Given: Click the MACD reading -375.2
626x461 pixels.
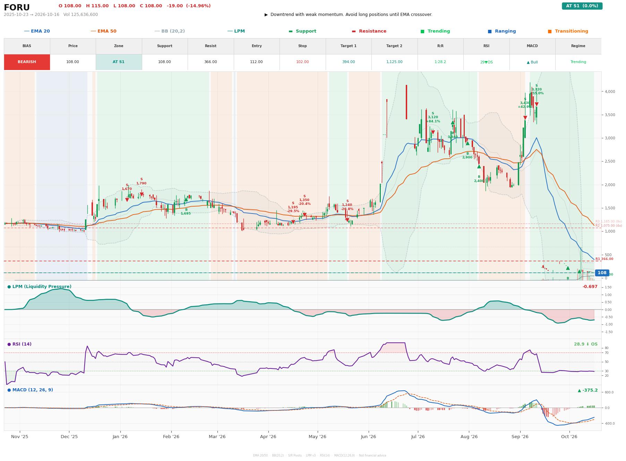Looking at the screenshot, I should click(588, 390).
